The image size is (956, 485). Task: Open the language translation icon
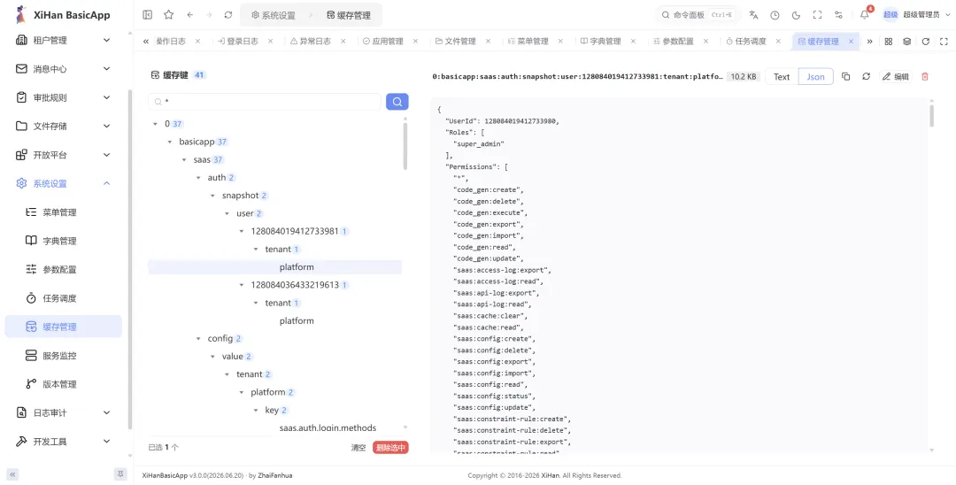tap(753, 15)
